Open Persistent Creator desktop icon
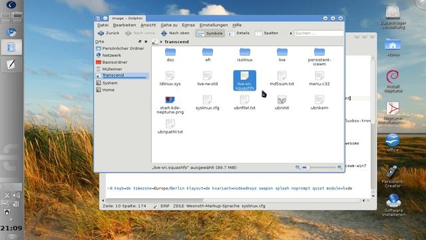This screenshot has width=426, height=240. [x=393, y=176]
